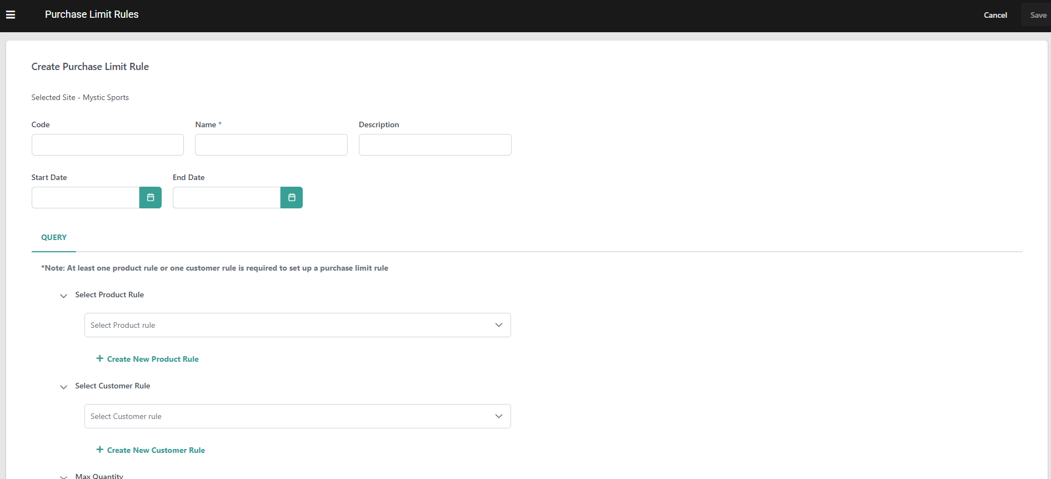Open the hamburger navigation menu
The width and height of the screenshot is (1051, 479).
[x=11, y=15]
